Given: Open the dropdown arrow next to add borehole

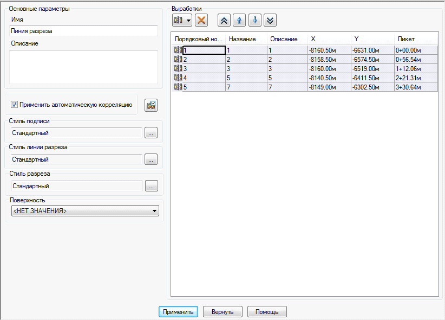Looking at the screenshot, I should coord(188,21).
